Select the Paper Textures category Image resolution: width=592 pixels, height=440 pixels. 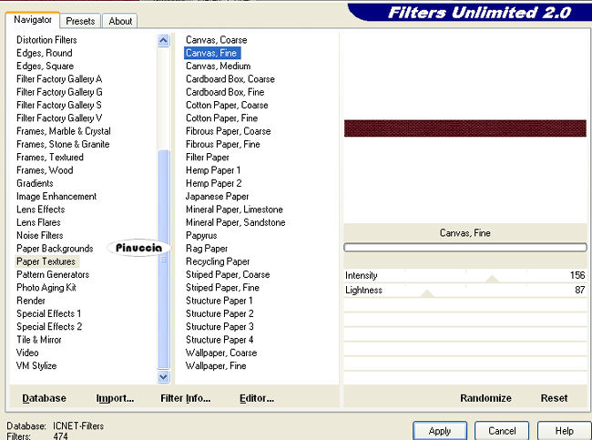click(46, 261)
